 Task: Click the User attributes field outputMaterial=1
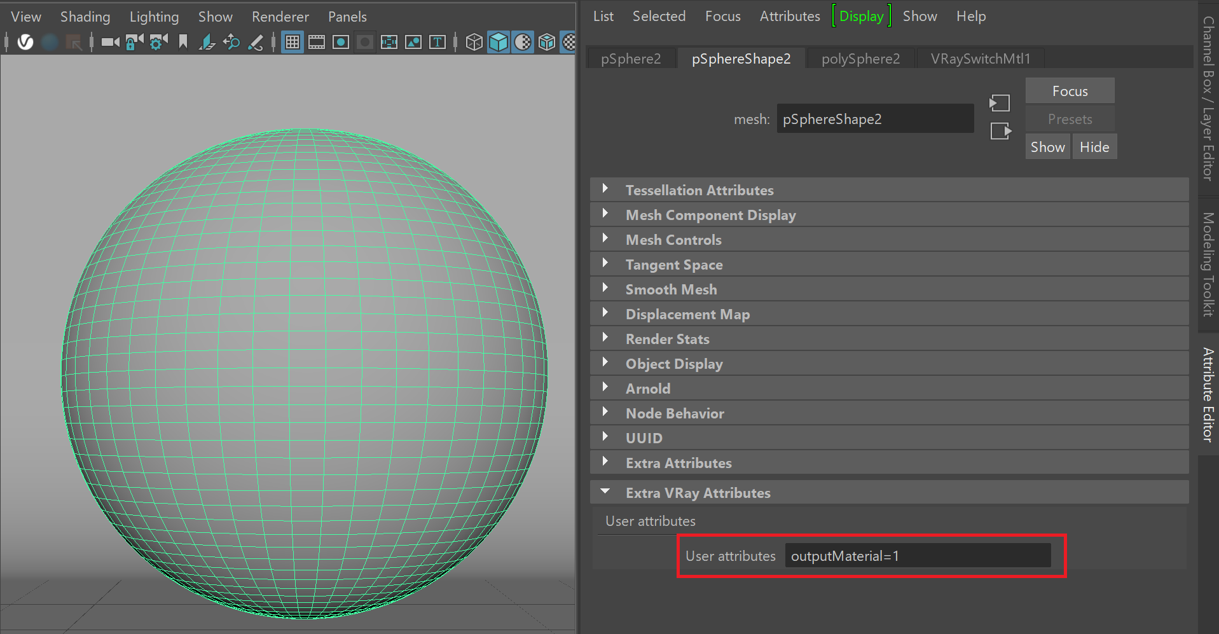(918, 556)
